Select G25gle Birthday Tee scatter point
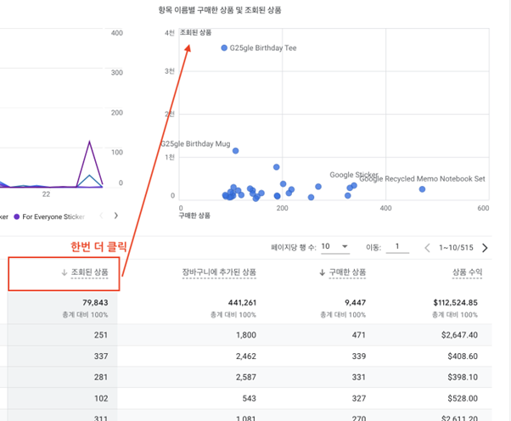511x421 pixels. (x=224, y=48)
